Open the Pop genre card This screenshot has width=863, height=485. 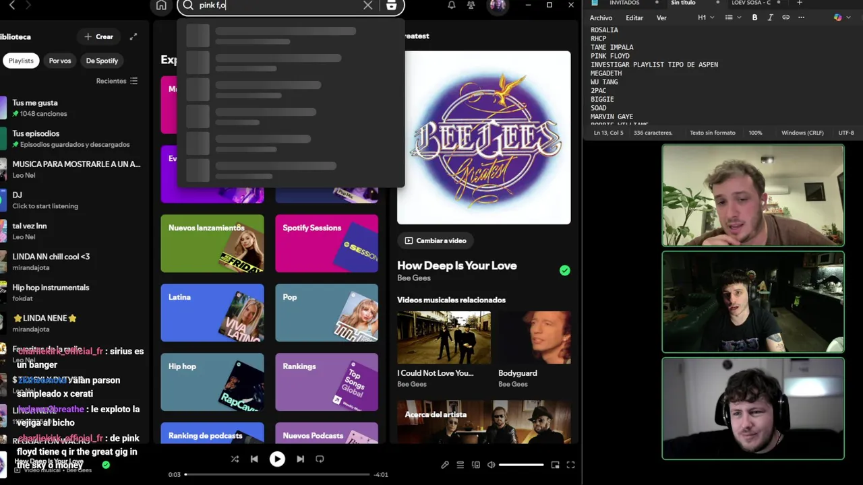326,313
